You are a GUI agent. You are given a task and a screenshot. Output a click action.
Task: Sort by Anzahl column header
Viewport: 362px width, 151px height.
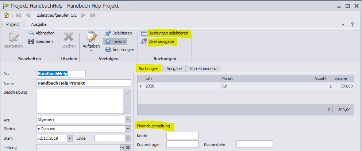coord(323,78)
